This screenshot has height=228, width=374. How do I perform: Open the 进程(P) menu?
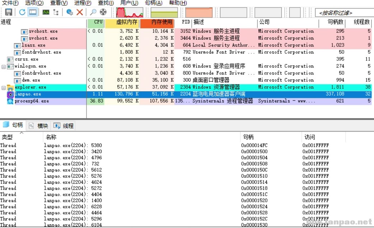tap(83, 3)
